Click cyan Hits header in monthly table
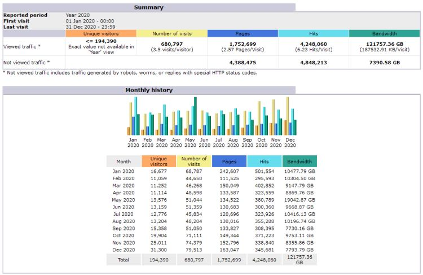Image resolution: width=423 pixels, height=275 pixels. 264,161
